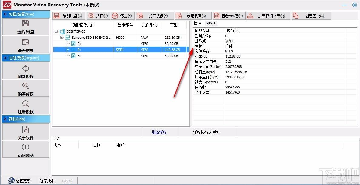Image resolution: width=360 pixels, height=185 pixels.
Task: Click the 簇大小(Sector) property label
Action: [x=206, y=82]
